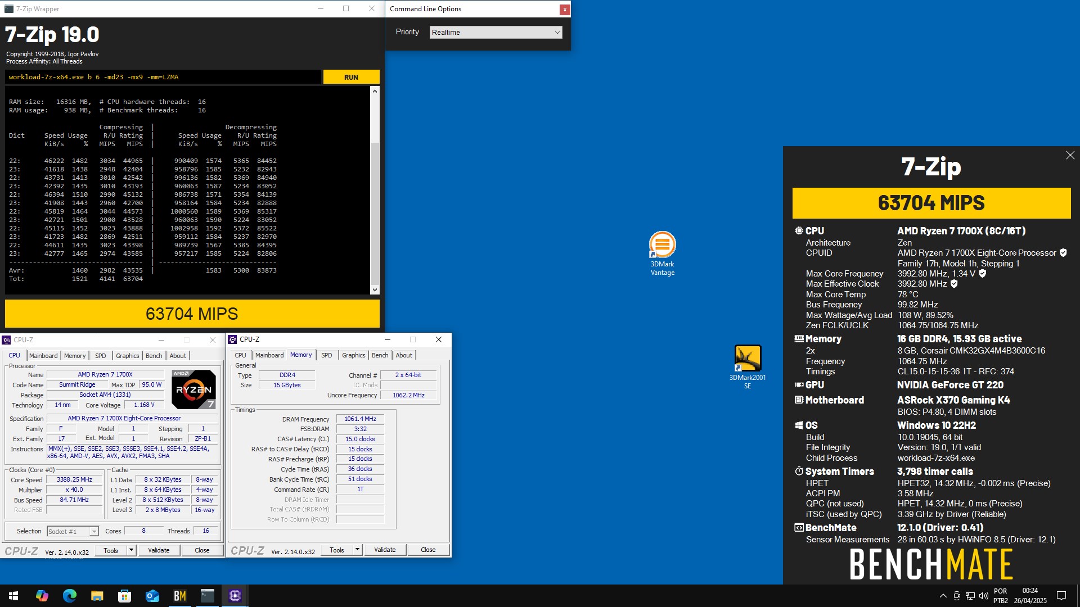Click Tools button in left CPU-Z
1080x607 pixels.
[x=111, y=550]
